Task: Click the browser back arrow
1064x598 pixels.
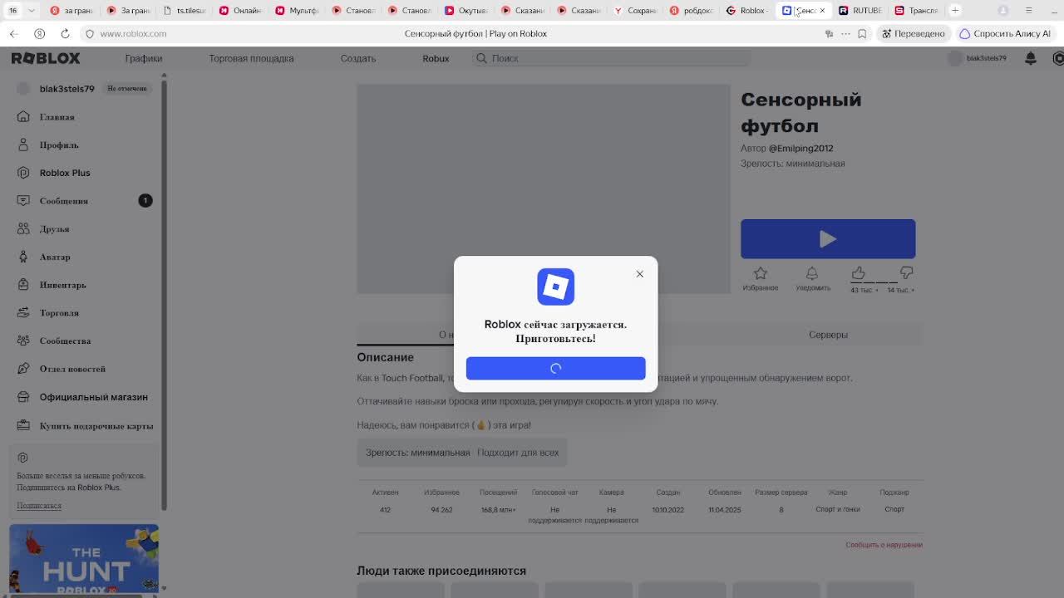Action: click(x=13, y=33)
